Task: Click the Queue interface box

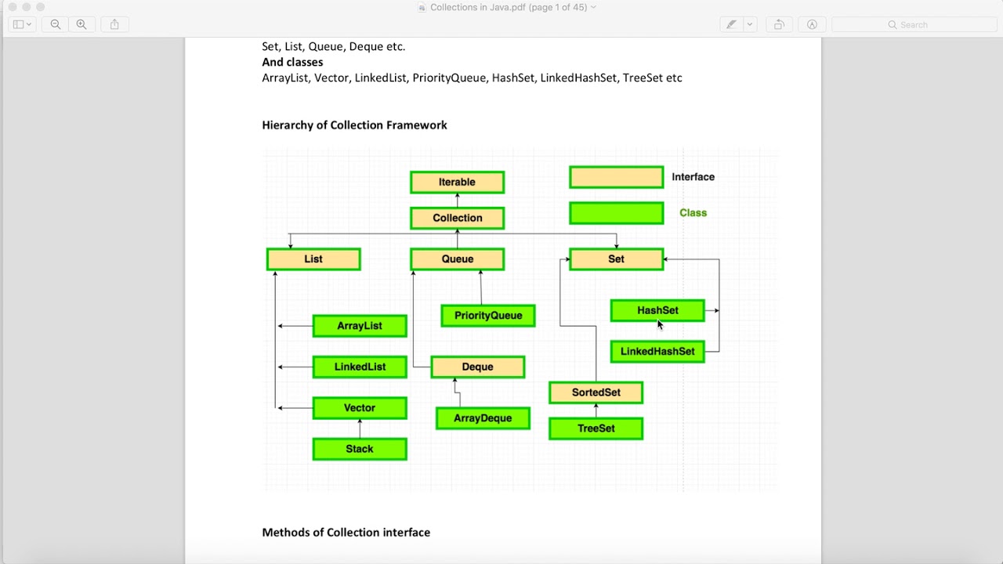Action: coord(458,259)
